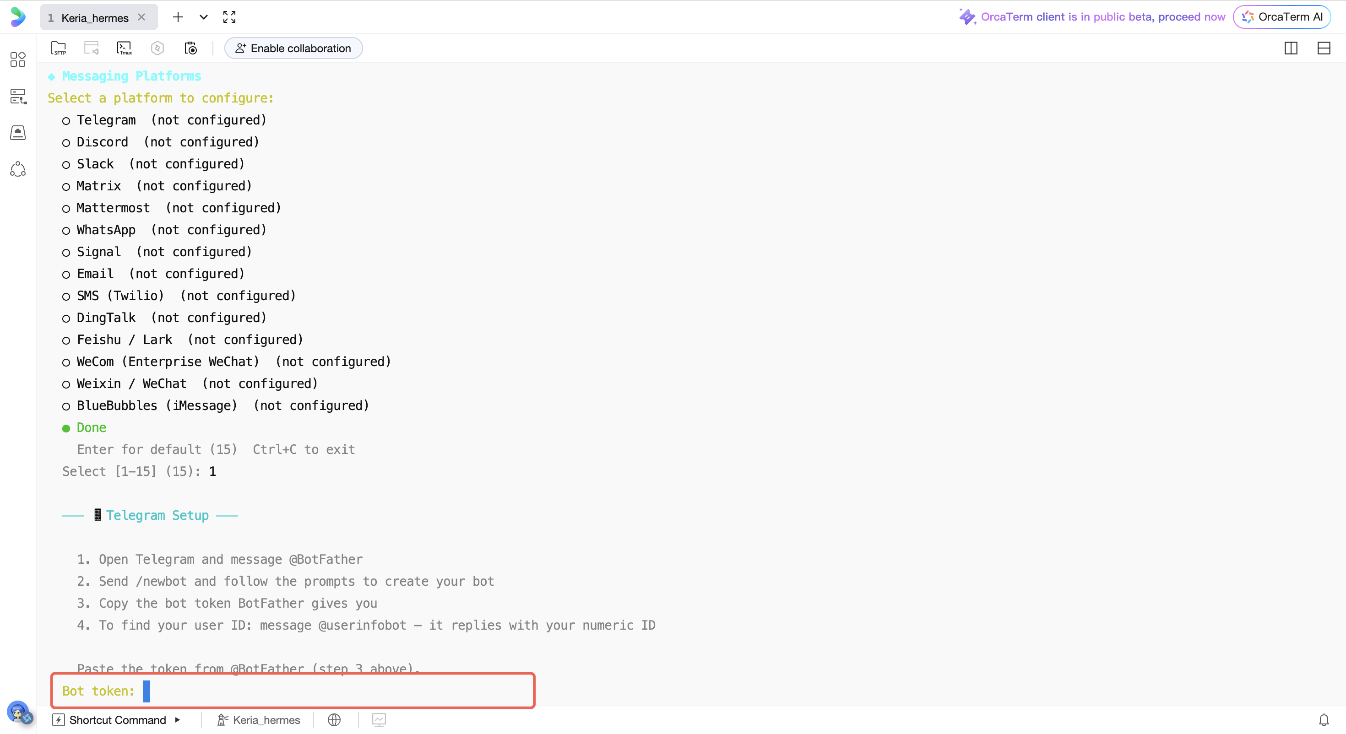The height and width of the screenshot is (734, 1346).
Task: Select the Discord radio option
Action: pyautogui.click(x=66, y=143)
